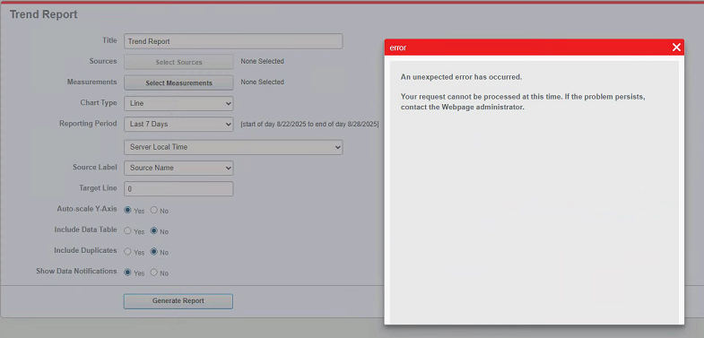The height and width of the screenshot is (338, 704).
Task: Select Yes for Include Data Table
Action: pos(127,230)
